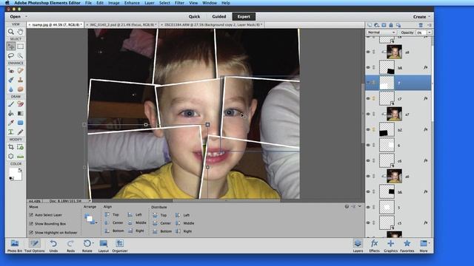This screenshot has height=266, width=474.
Task: Switch to Quick edit mode
Action: click(194, 16)
